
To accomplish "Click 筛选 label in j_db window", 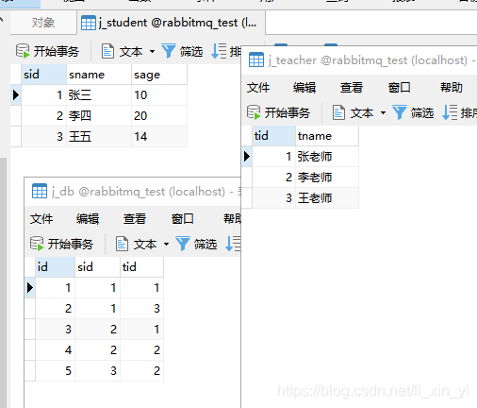I will [206, 244].
